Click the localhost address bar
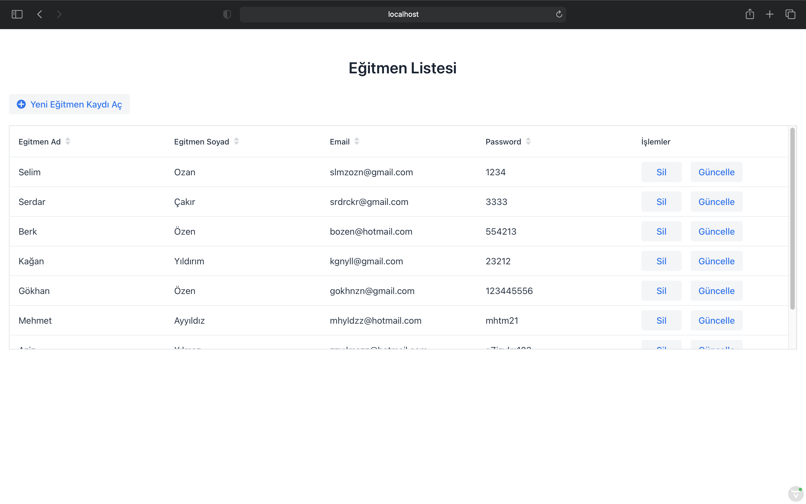 point(403,14)
